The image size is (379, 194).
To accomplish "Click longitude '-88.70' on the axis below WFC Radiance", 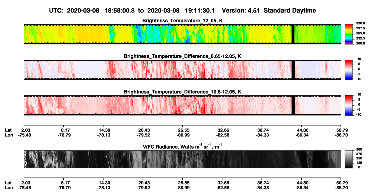I will point(342,188).
